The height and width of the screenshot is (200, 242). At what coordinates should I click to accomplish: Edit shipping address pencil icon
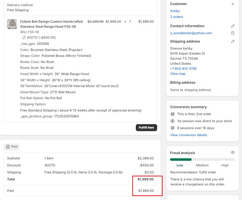click(232, 41)
